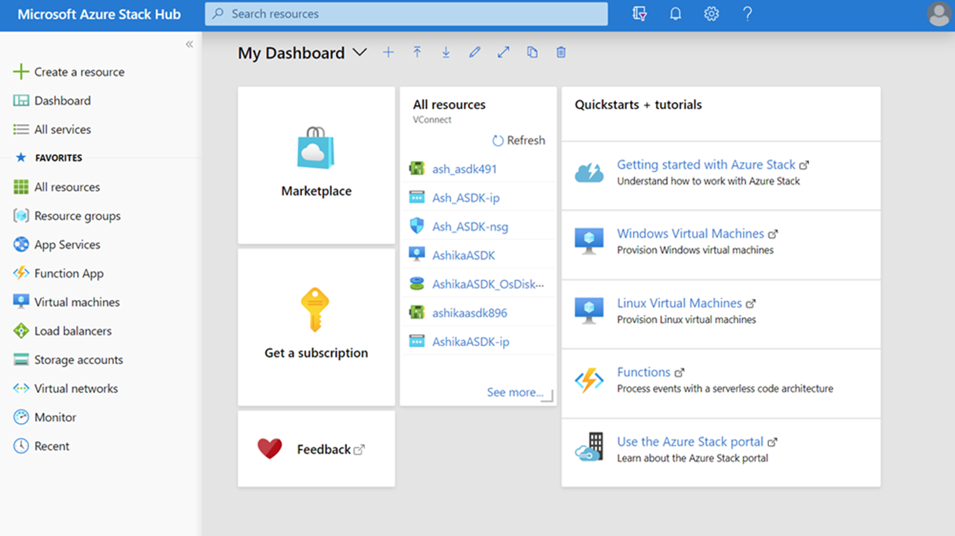The height and width of the screenshot is (536, 955).
Task: Refresh the All resources list
Action: point(518,140)
